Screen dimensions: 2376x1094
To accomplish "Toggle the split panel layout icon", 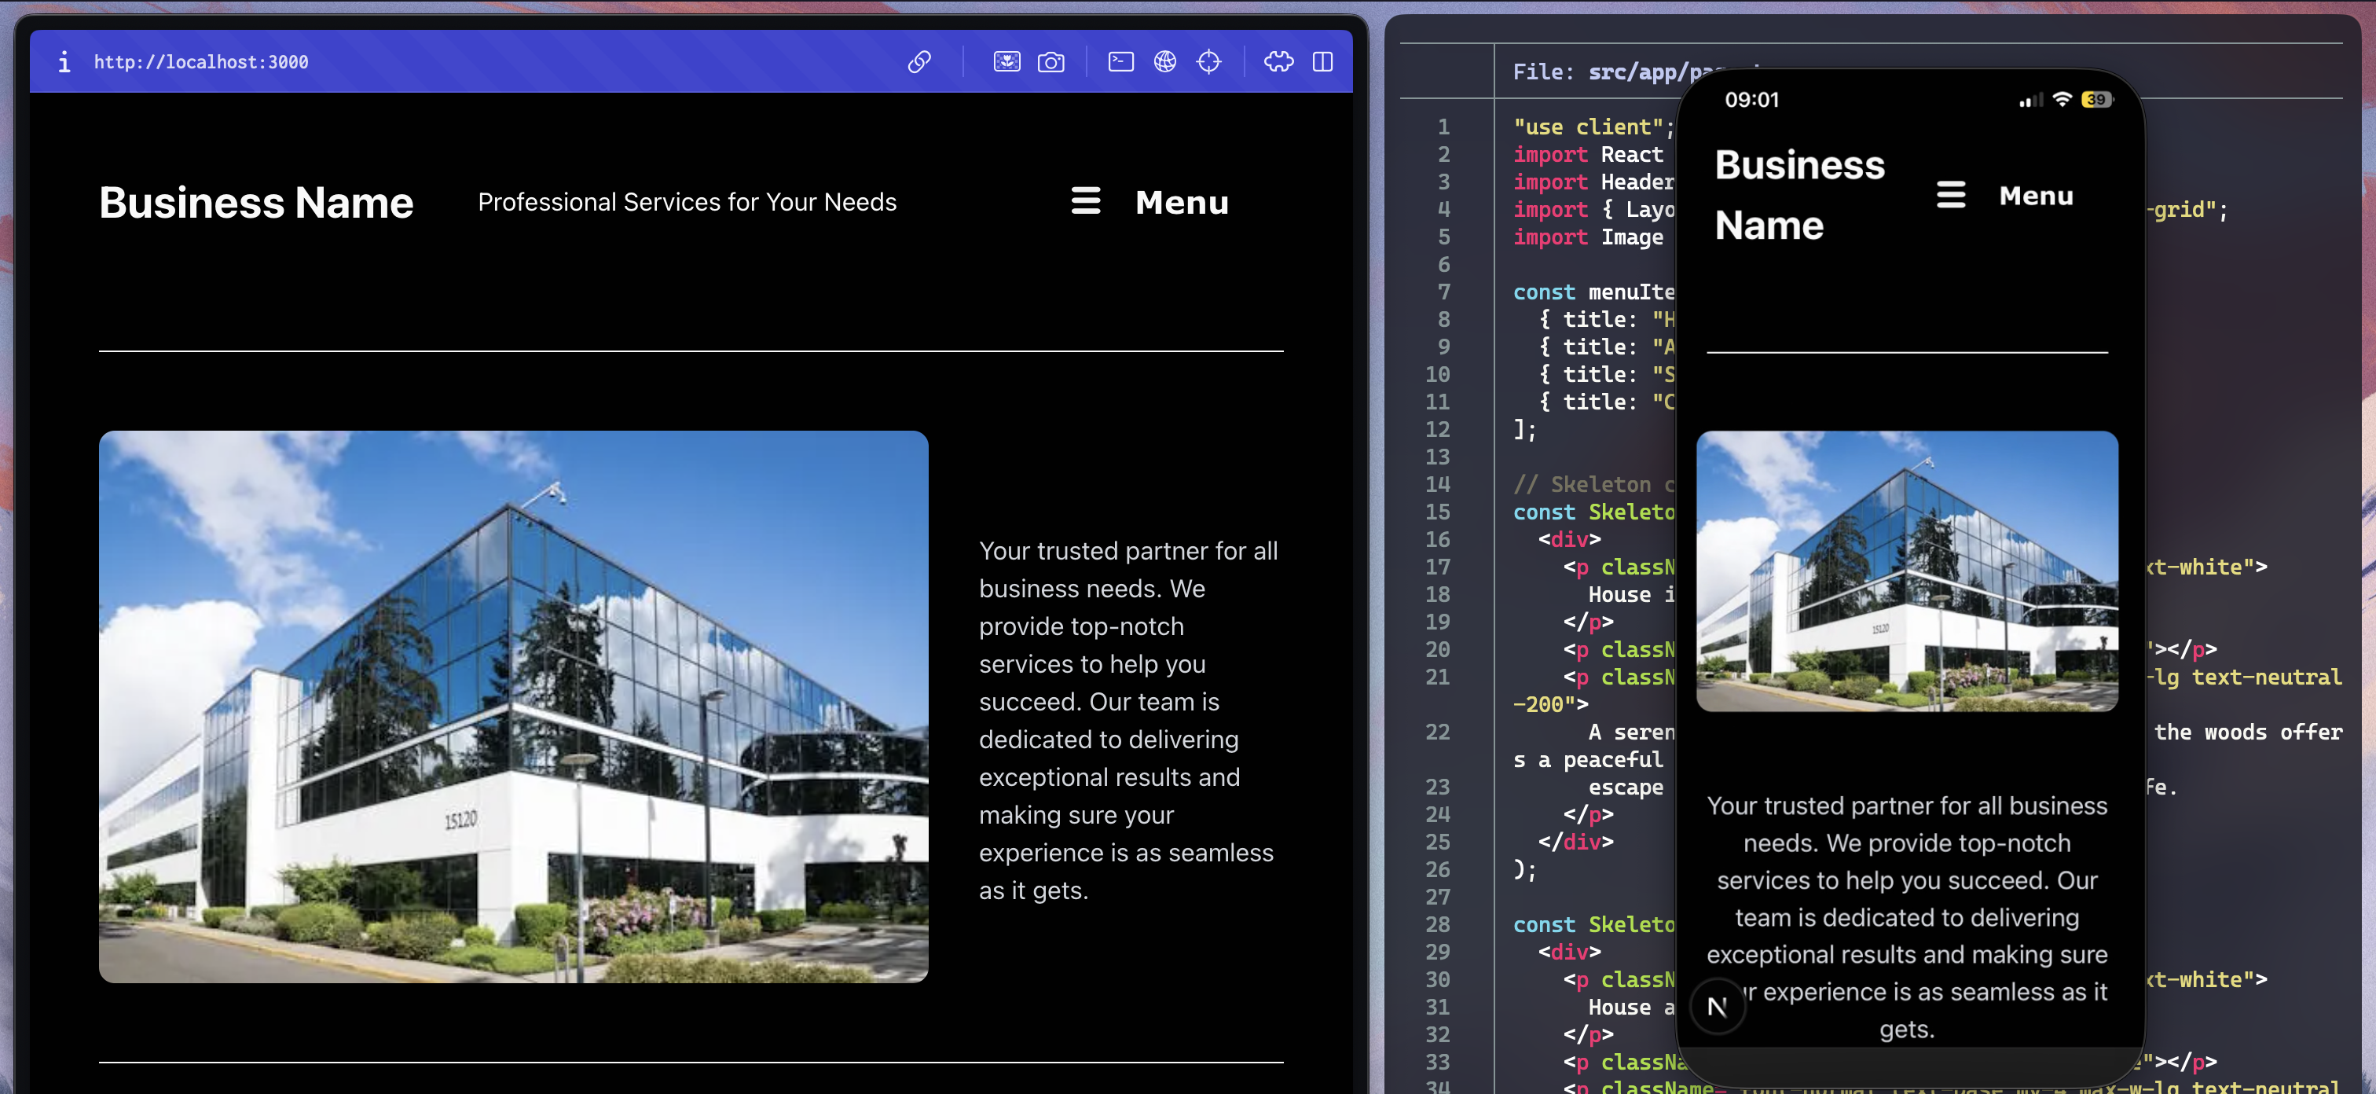I will coord(1322,62).
